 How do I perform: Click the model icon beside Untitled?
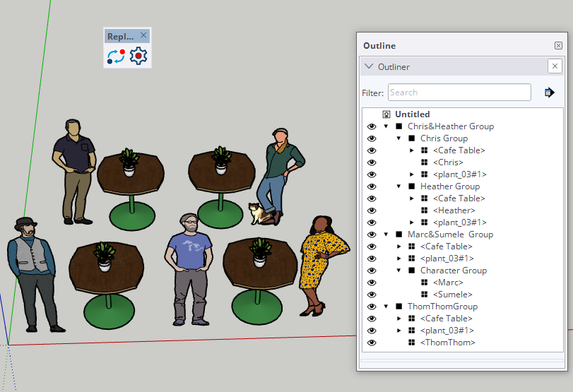[386, 114]
